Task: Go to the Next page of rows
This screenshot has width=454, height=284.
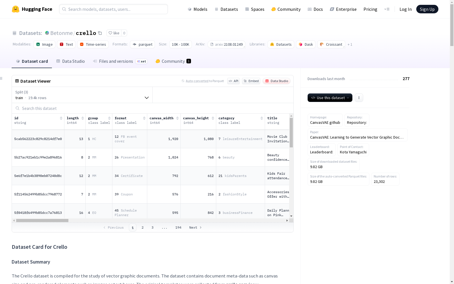Action: 195,227
